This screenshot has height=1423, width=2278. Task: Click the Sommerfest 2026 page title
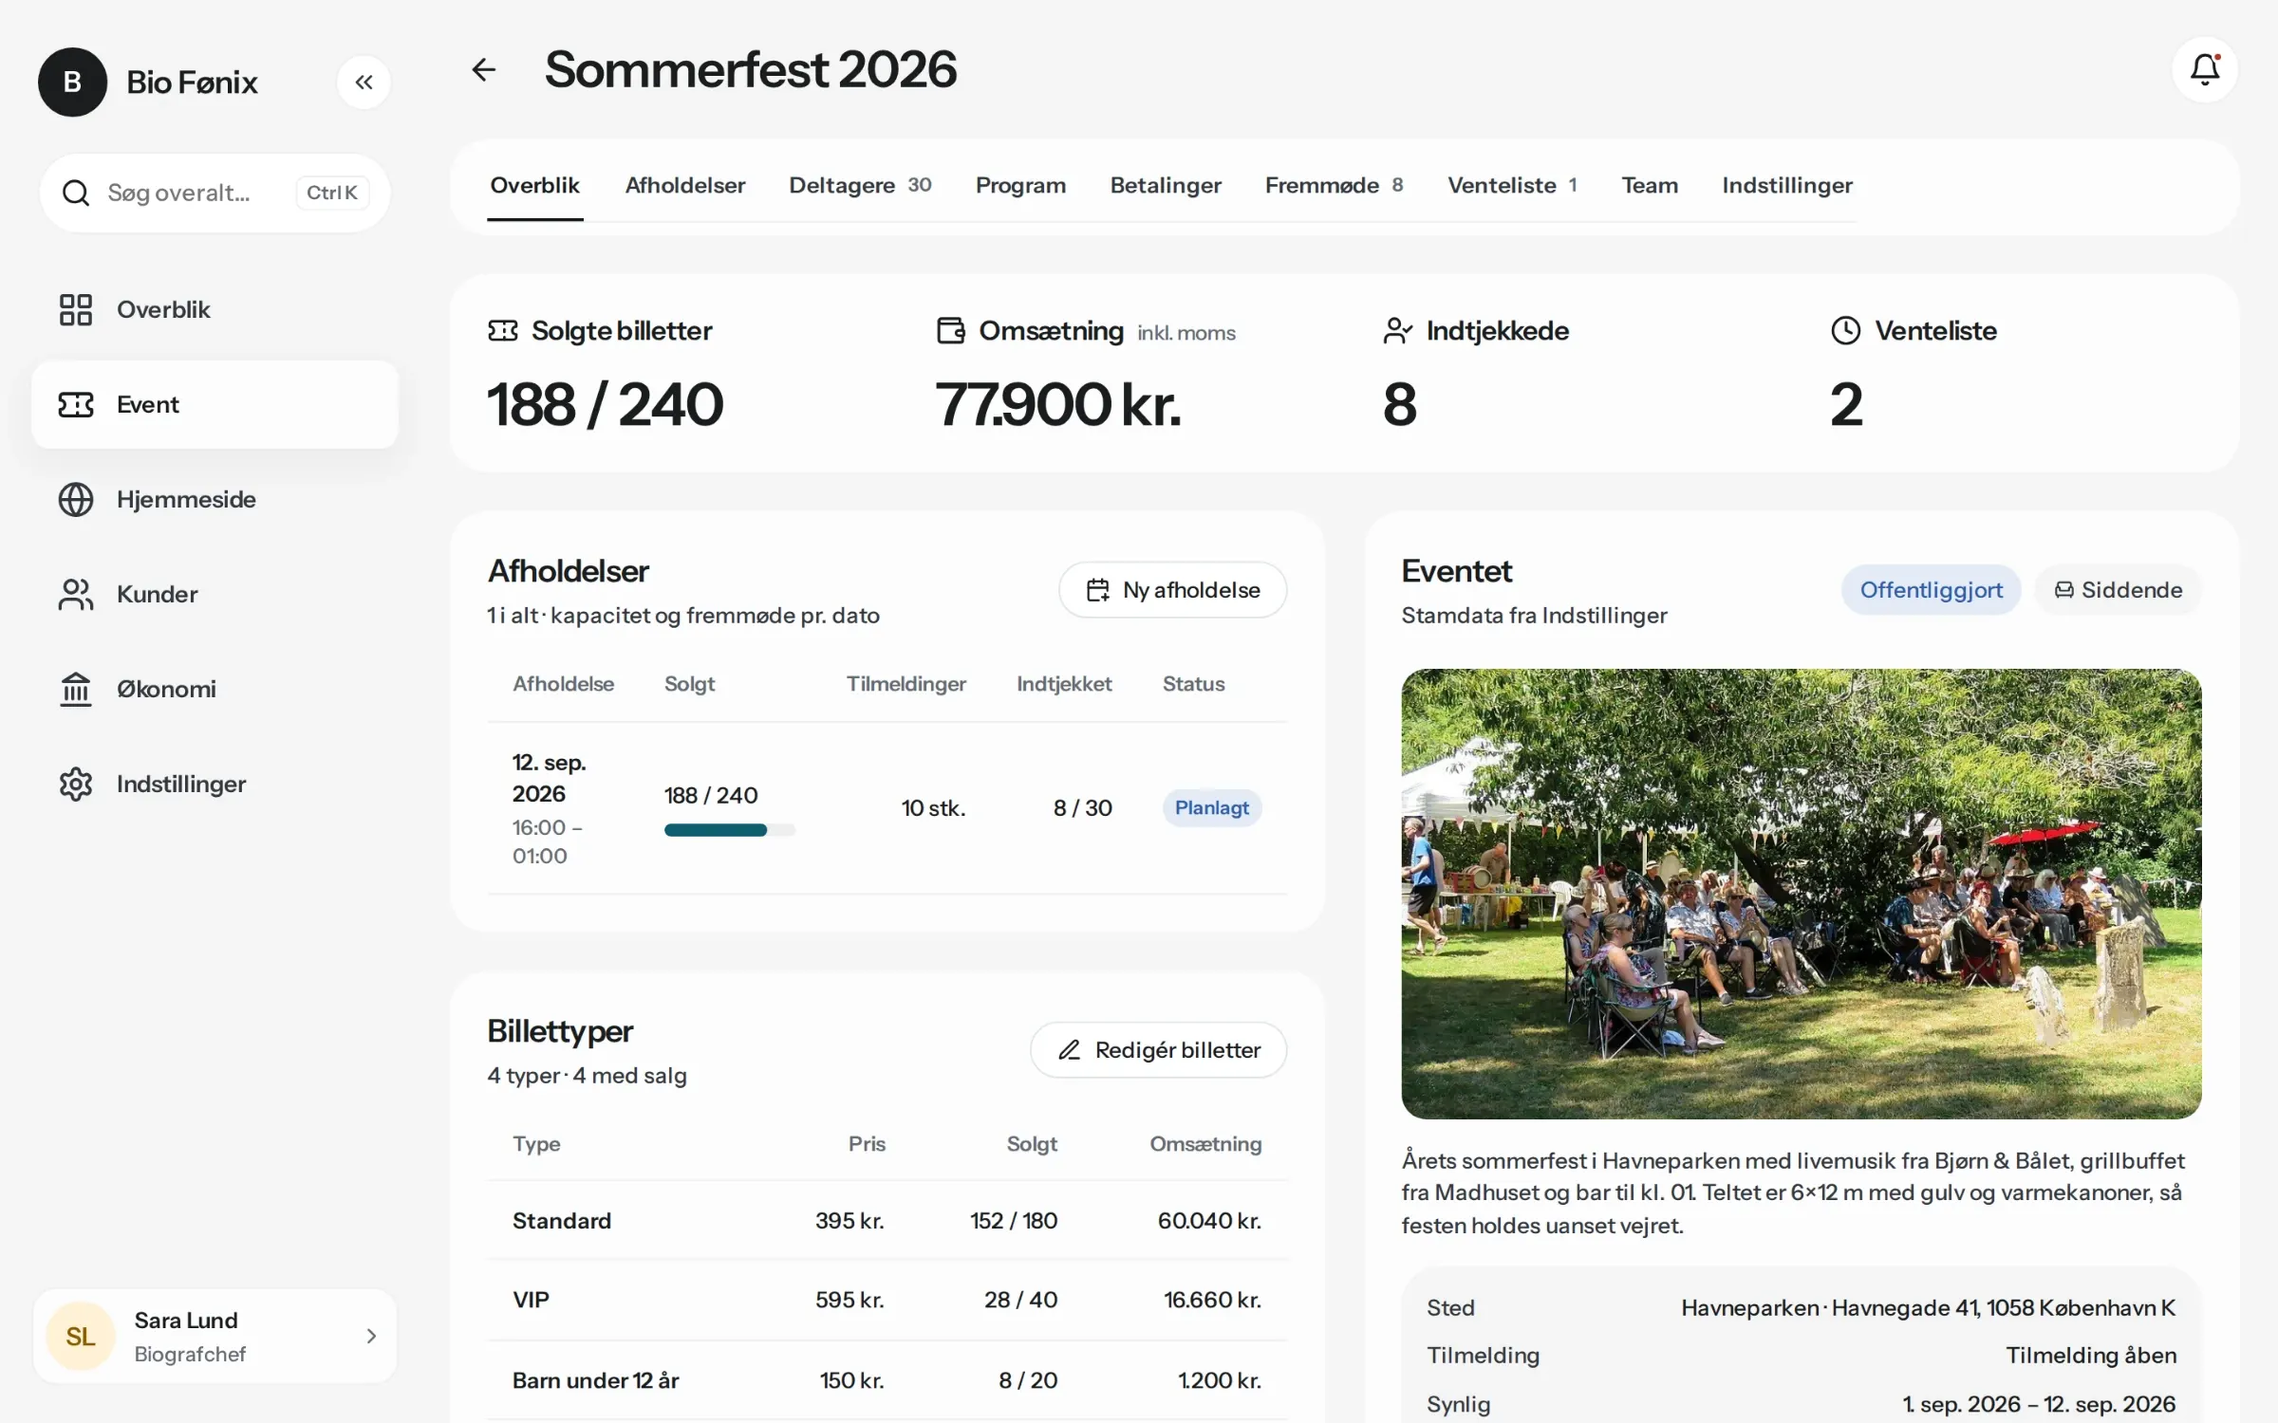[751, 69]
